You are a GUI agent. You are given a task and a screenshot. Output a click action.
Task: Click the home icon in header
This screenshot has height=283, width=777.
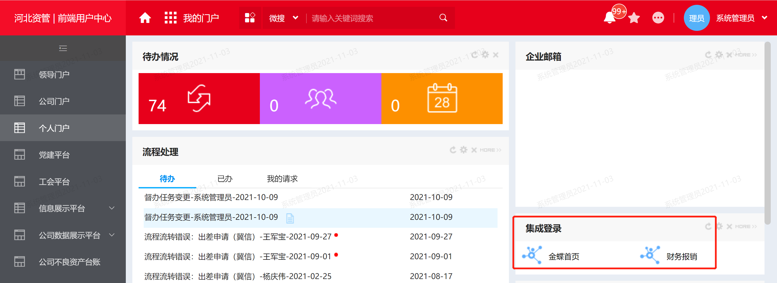(145, 18)
